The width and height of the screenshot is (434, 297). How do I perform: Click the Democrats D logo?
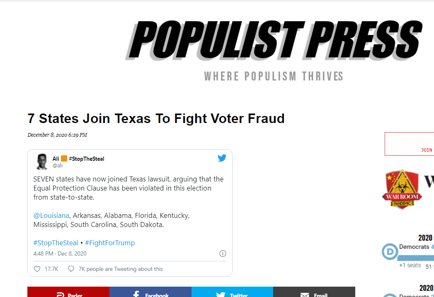coord(390,251)
